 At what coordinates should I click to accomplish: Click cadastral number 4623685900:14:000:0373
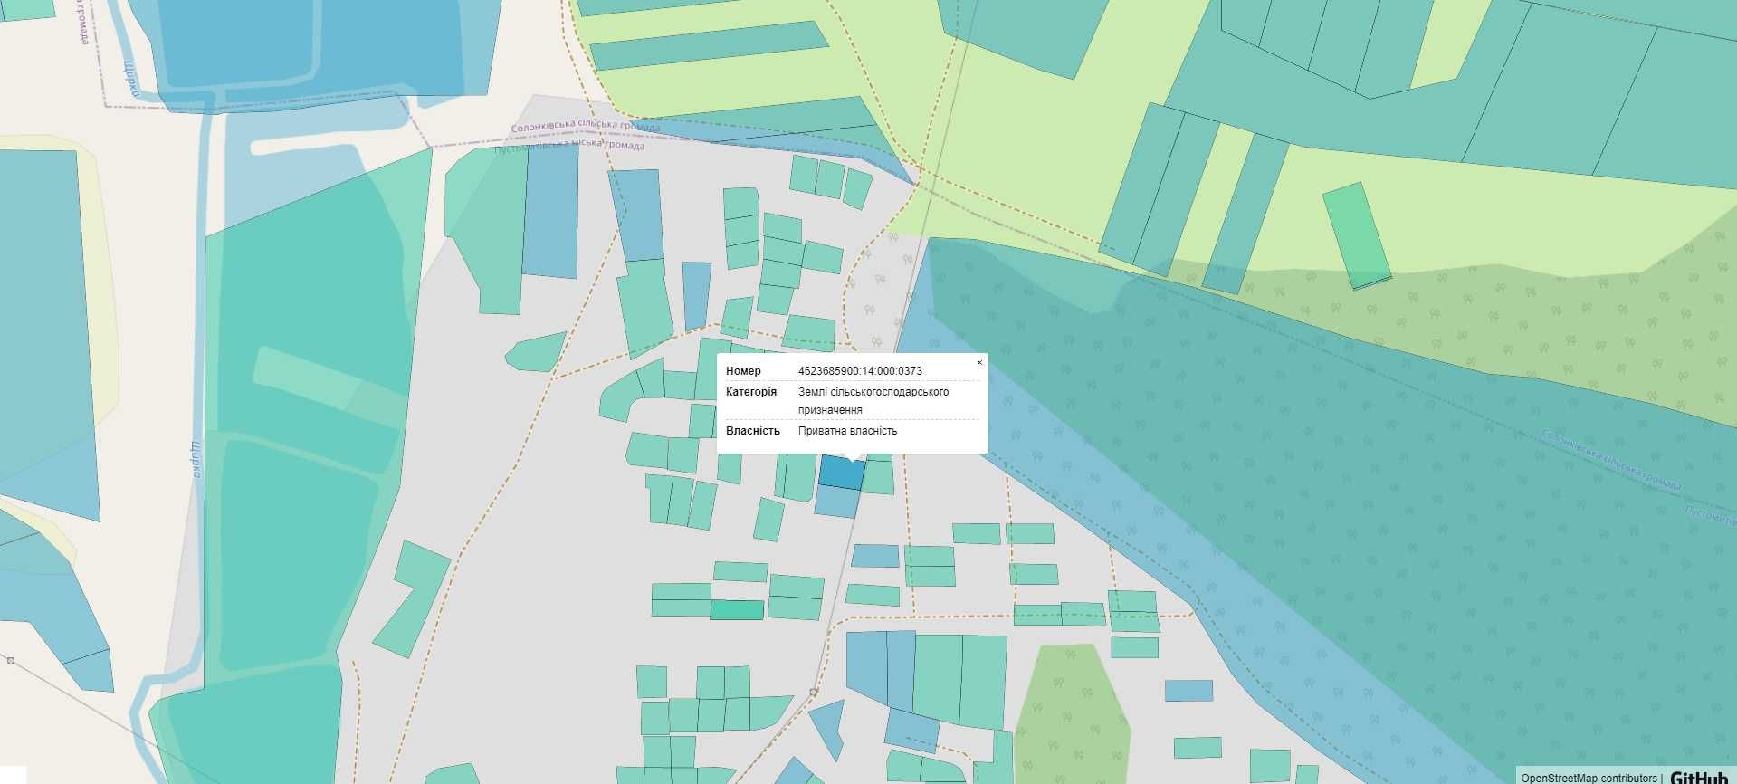[x=860, y=371]
